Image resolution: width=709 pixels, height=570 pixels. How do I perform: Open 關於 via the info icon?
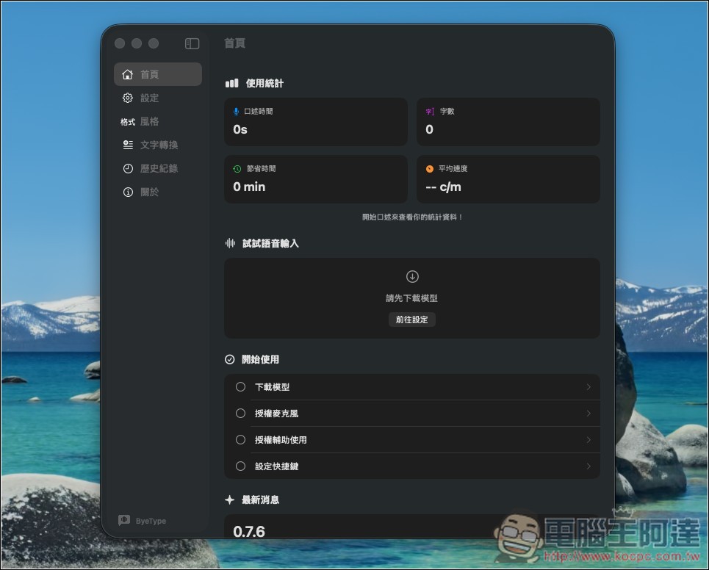pos(127,192)
